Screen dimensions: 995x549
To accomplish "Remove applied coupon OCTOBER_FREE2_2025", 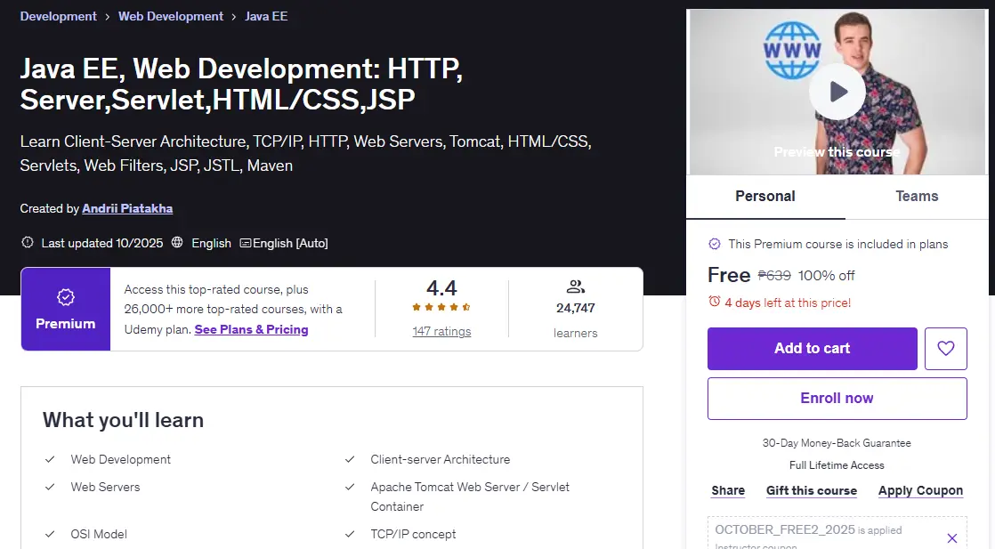I will click(x=952, y=538).
